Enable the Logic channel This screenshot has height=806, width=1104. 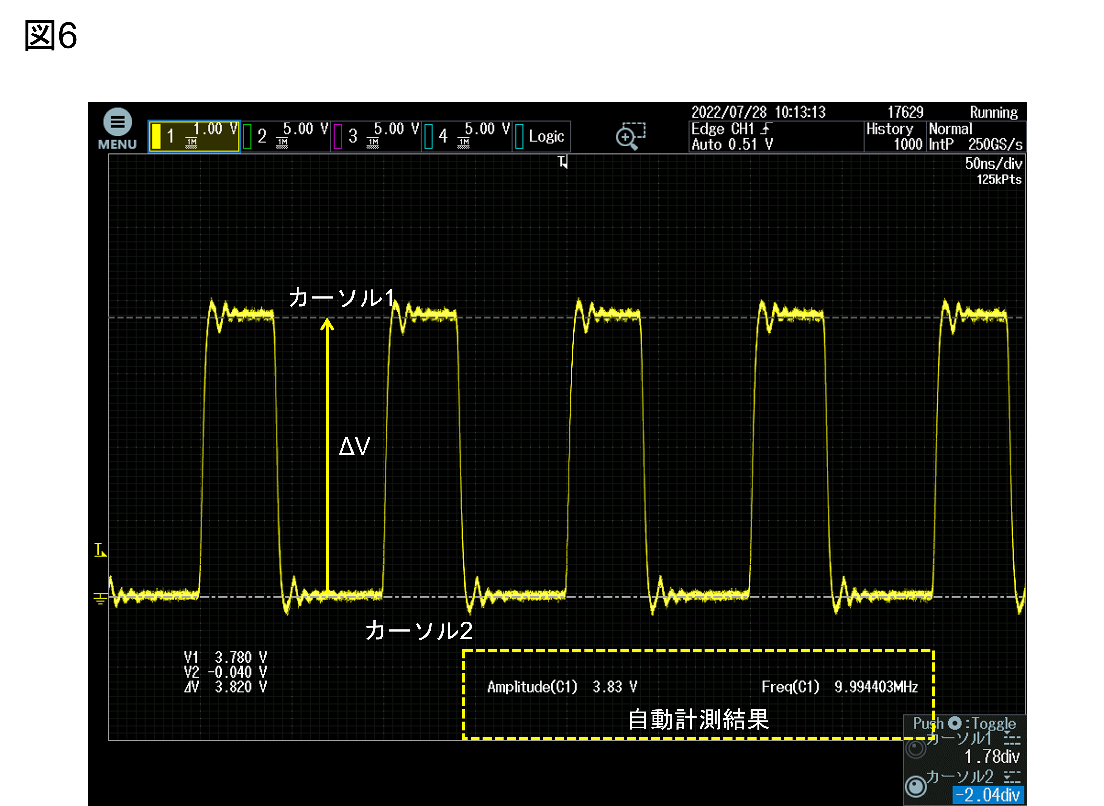point(541,136)
